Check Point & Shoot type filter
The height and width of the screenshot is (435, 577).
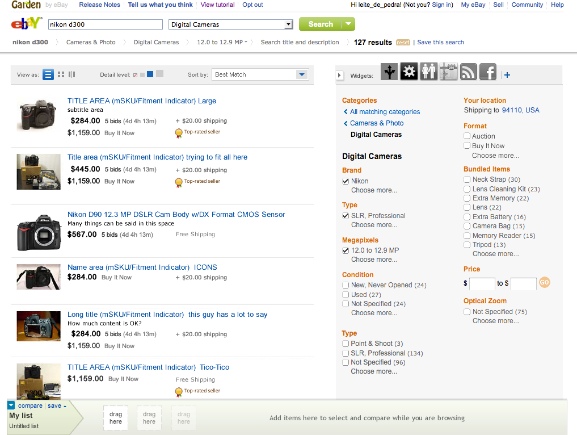346,344
